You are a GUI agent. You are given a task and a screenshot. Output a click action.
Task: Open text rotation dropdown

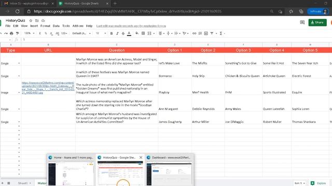tap(185, 33)
